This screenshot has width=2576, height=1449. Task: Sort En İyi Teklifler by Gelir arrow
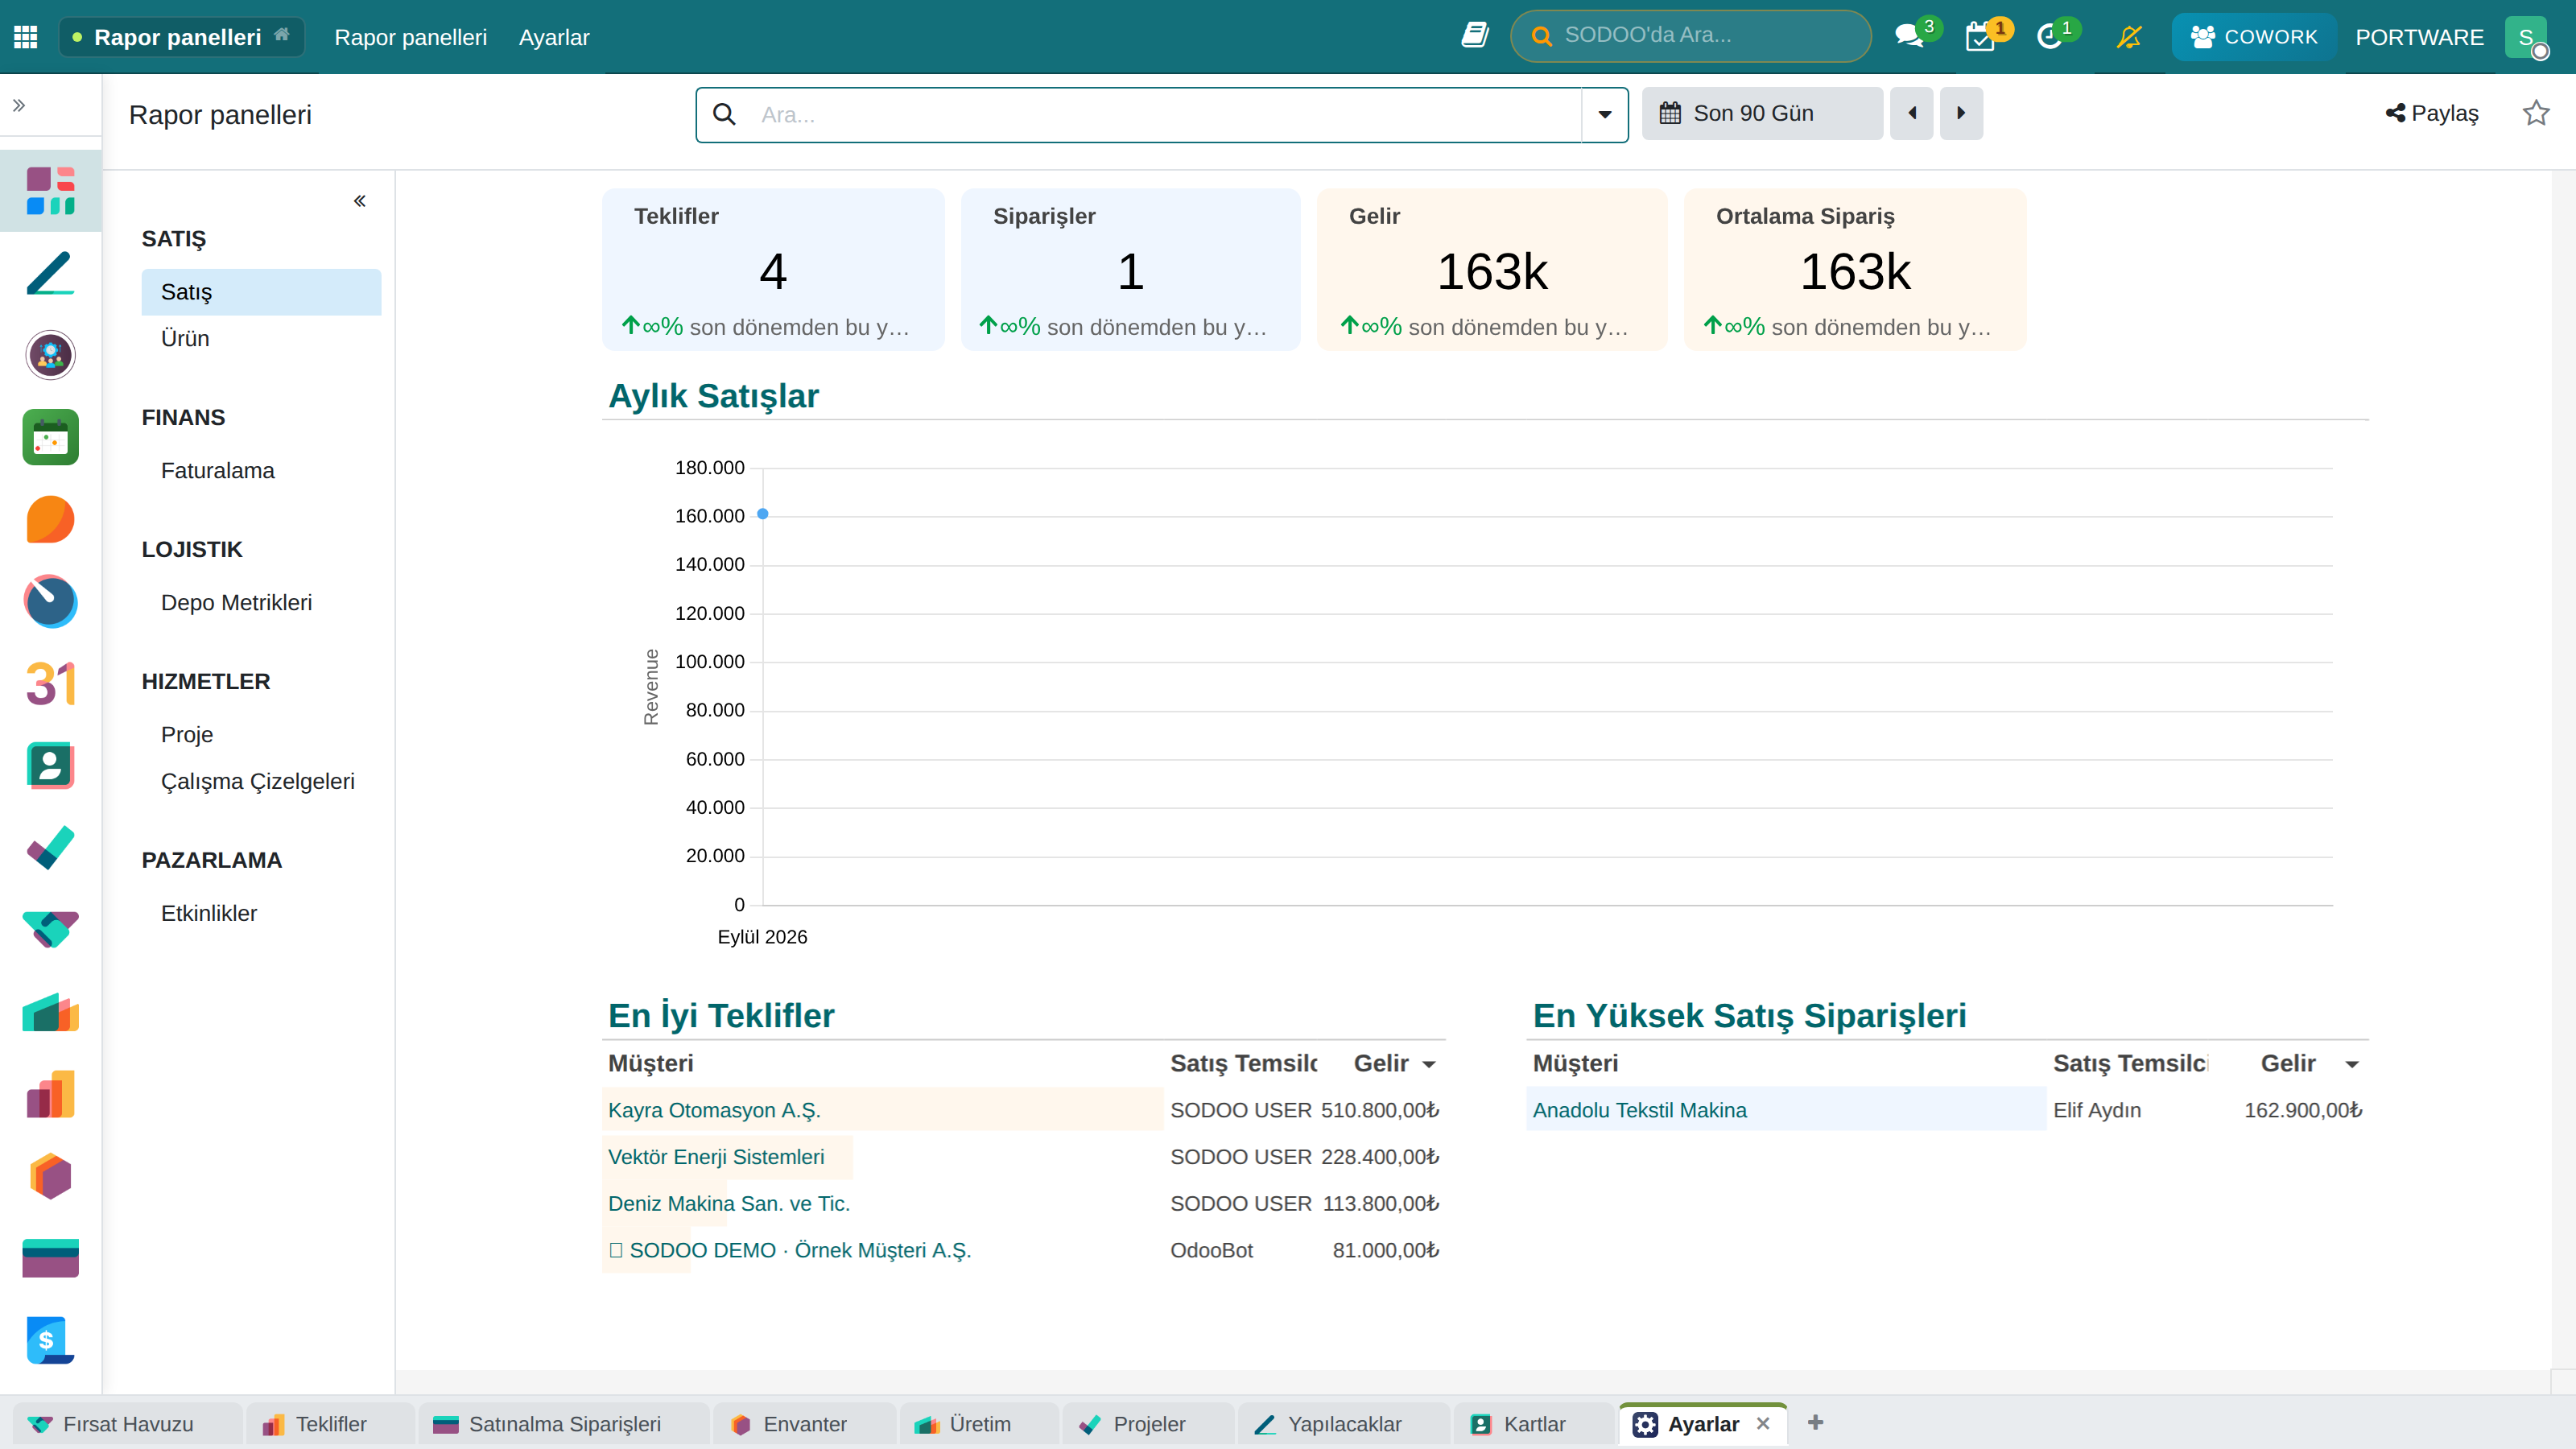pos(1429,1064)
